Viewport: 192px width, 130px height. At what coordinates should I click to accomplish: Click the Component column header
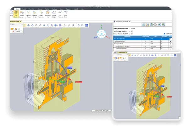click(x=127, y=36)
